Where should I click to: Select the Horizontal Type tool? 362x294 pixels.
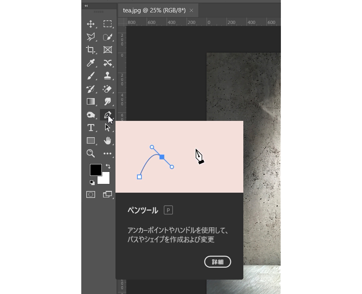pyautogui.click(x=91, y=128)
